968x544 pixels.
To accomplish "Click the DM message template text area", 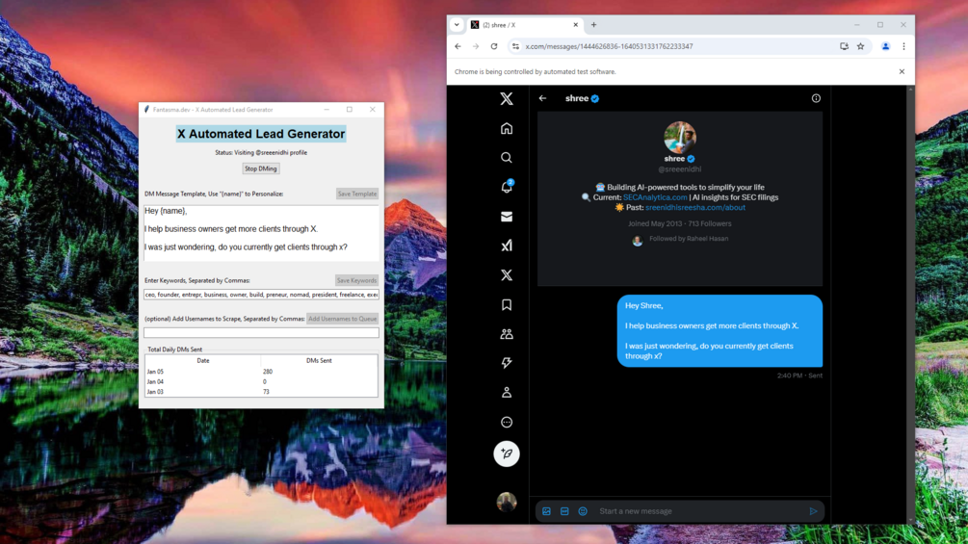I will click(261, 233).
